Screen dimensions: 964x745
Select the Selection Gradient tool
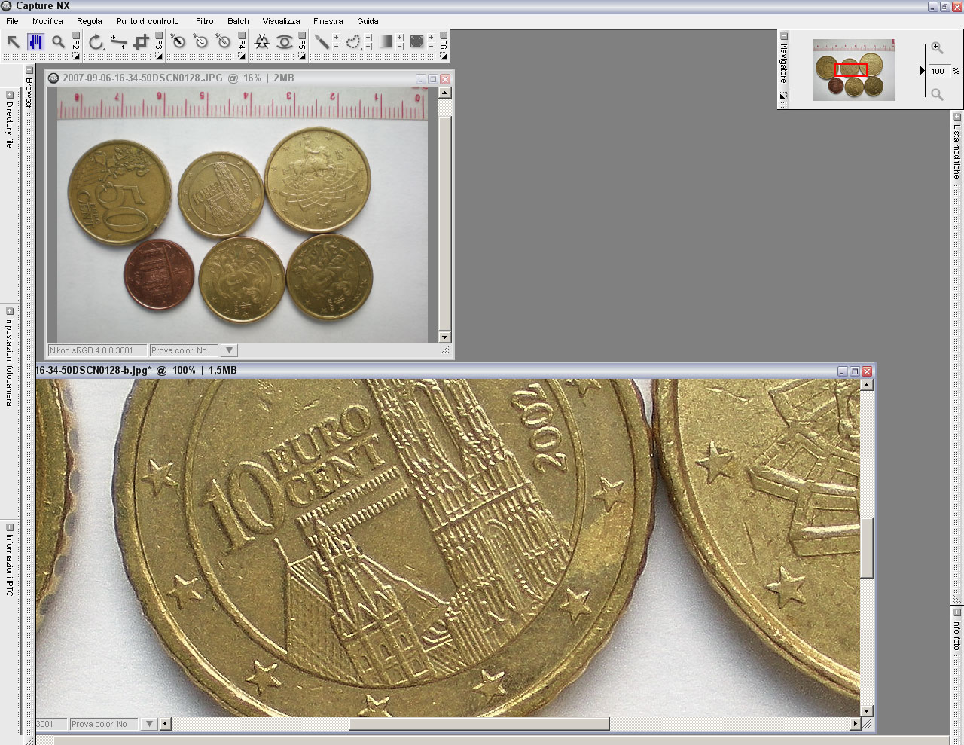pyautogui.click(x=386, y=42)
